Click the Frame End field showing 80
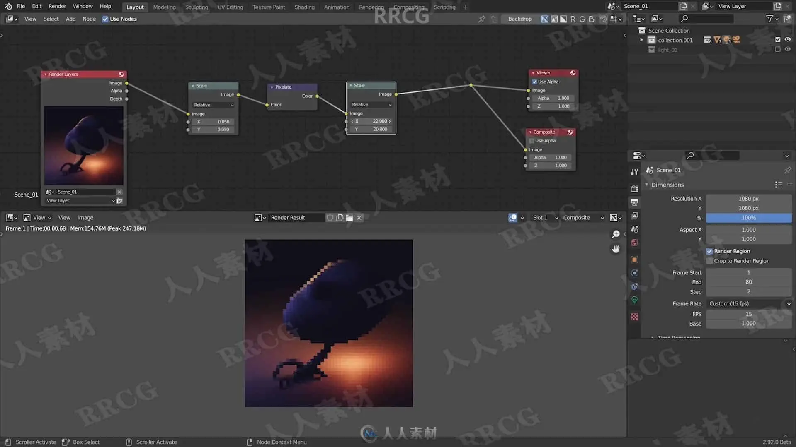The width and height of the screenshot is (796, 447). [x=748, y=282]
